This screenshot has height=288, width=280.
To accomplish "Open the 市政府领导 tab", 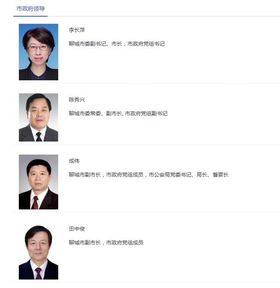I will click(x=31, y=9).
